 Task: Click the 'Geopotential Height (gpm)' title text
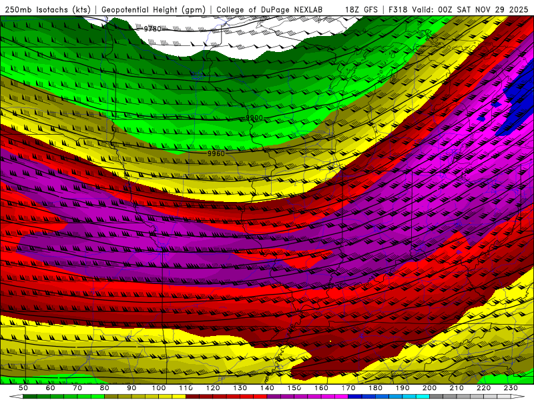click(154, 10)
